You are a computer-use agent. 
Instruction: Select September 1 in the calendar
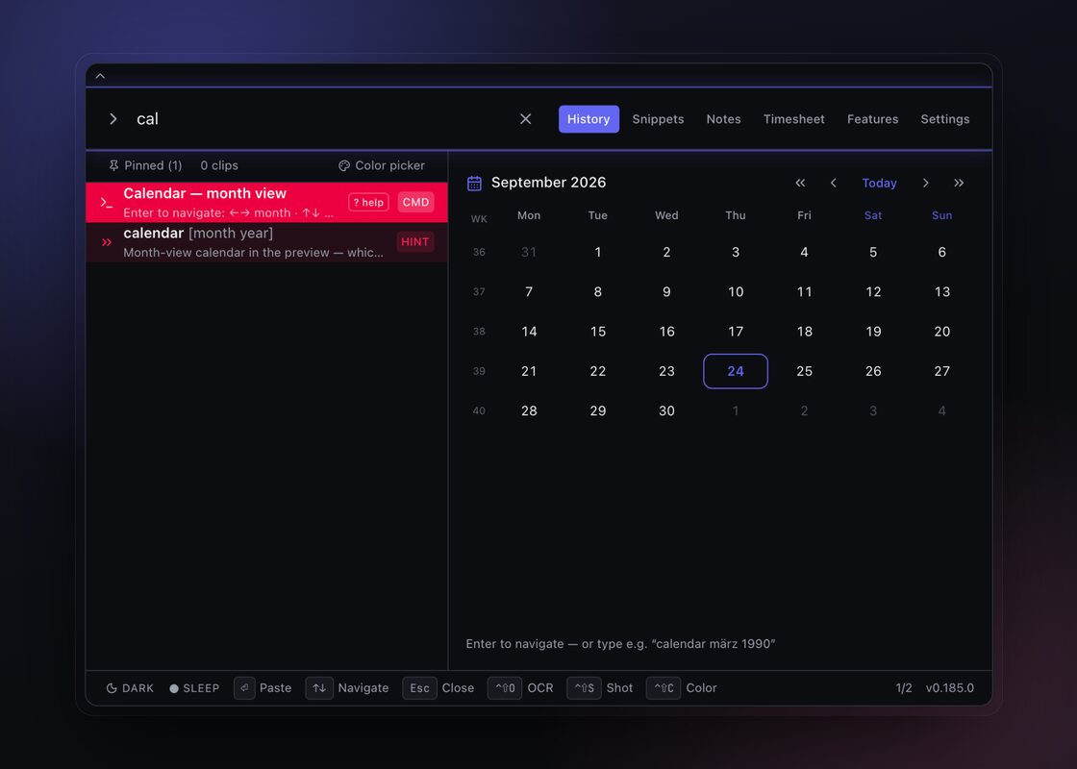coord(597,252)
